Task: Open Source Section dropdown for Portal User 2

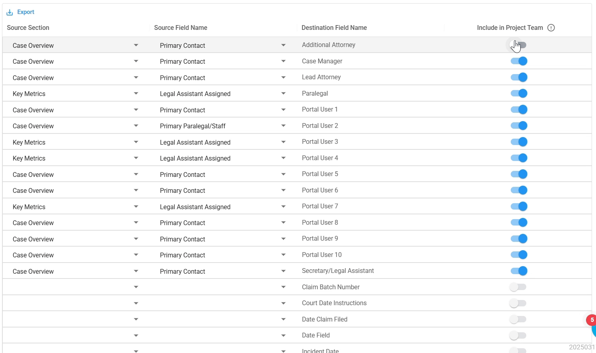Action: click(x=136, y=126)
